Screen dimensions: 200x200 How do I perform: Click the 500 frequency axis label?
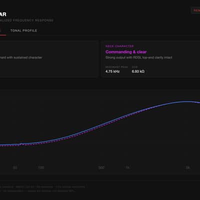[101, 167]
